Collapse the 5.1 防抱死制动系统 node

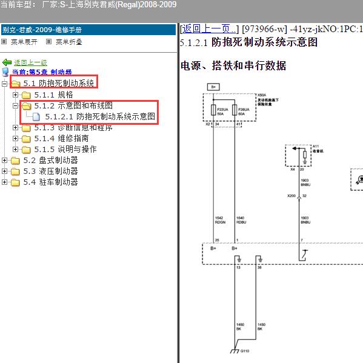(x=4, y=84)
